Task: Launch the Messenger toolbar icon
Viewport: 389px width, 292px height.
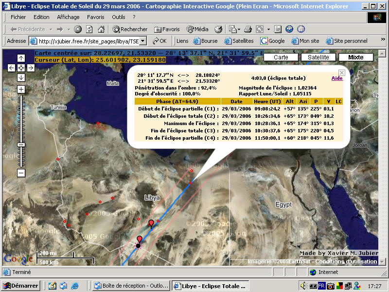Action: point(289,29)
